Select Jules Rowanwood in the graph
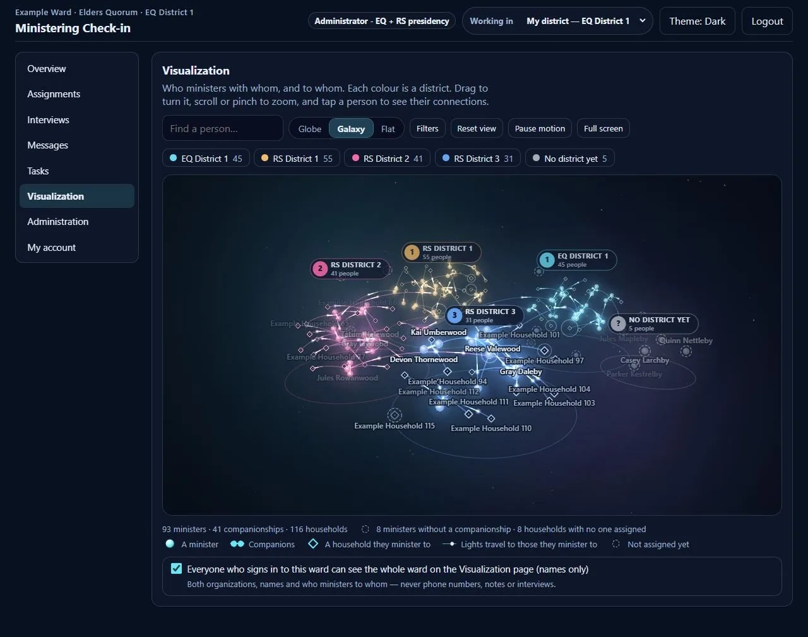 pyautogui.click(x=347, y=378)
